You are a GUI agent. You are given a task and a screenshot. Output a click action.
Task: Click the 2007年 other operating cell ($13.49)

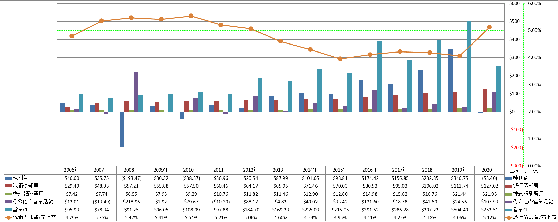point(102,202)
